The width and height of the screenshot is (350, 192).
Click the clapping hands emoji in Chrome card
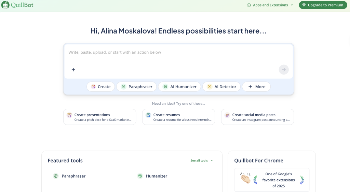[245, 178]
